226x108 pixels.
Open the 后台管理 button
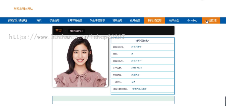(211, 20)
